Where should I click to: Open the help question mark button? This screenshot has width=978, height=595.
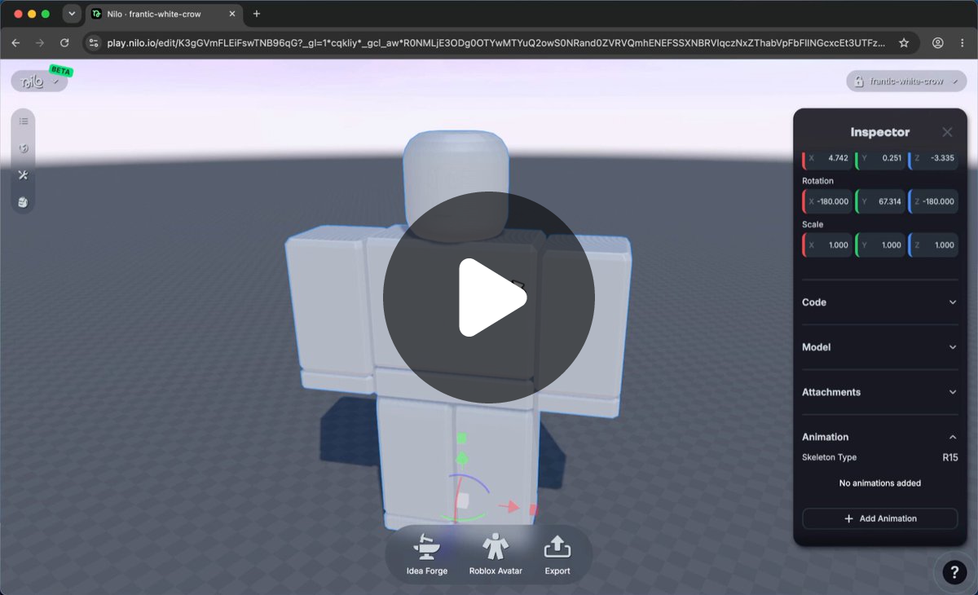pyautogui.click(x=954, y=572)
